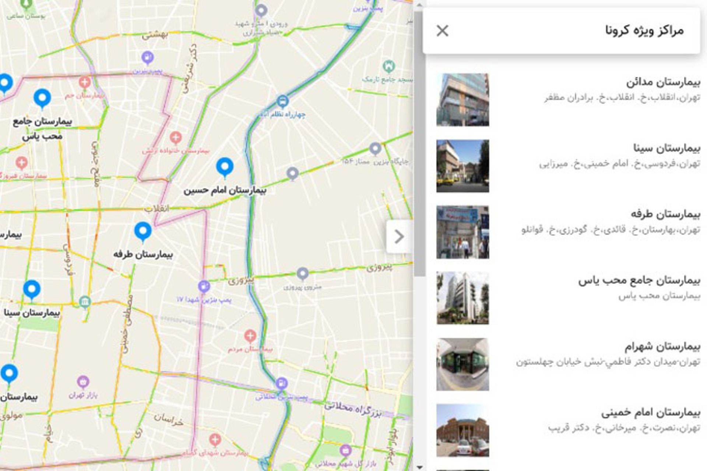Click the gray pin for مشروی پیروزی
This screenshot has width=707, height=471.
click(302, 273)
